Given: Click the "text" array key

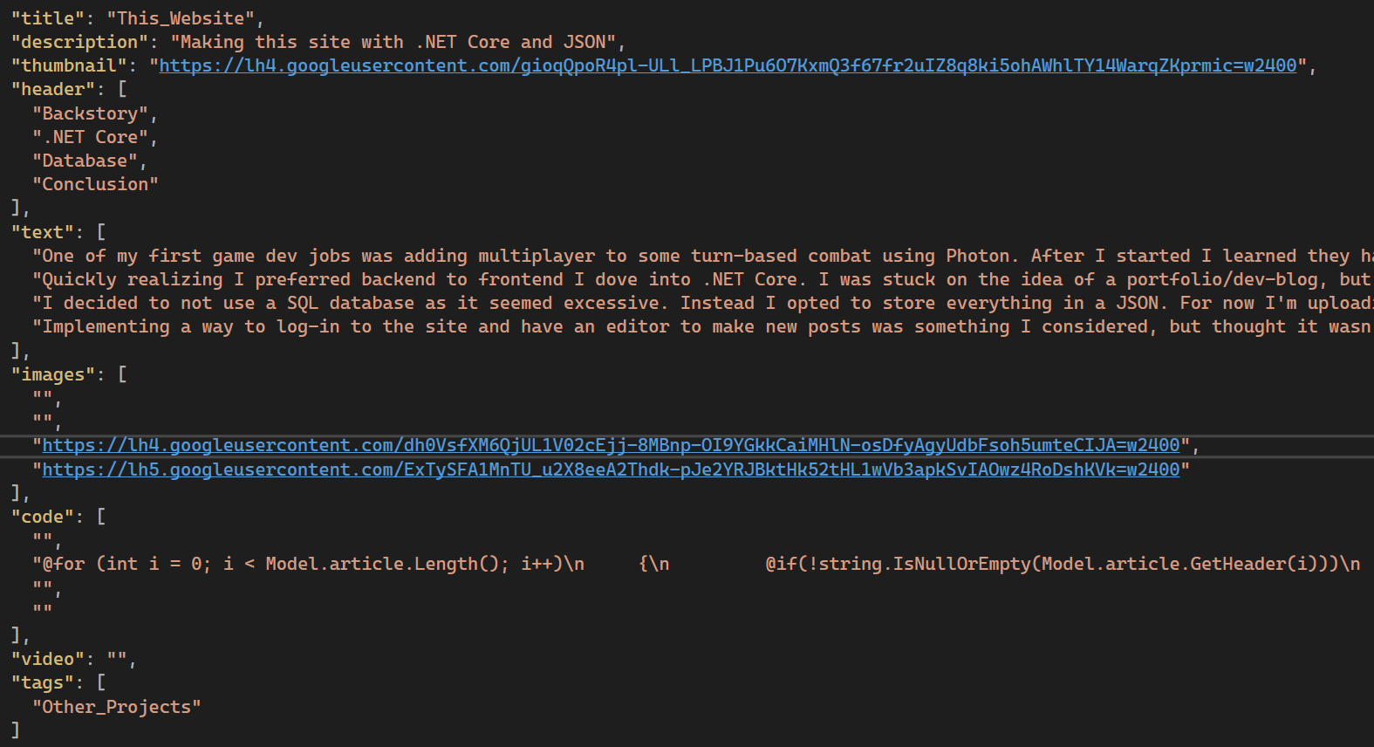Looking at the screenshot, I should 43,232.
